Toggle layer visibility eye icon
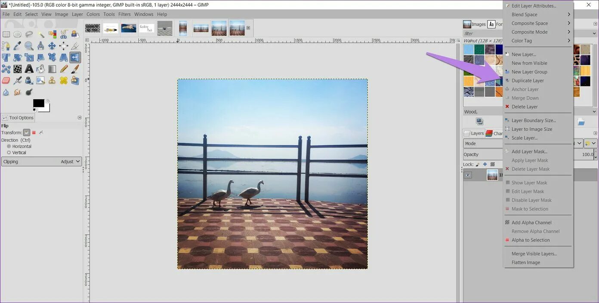Screen dimensions: 599x303 [468, 175]
